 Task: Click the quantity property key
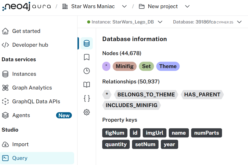[x=116, y=144]
